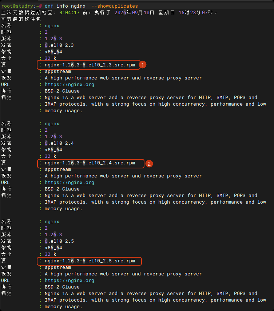Click the elapsed time 0:04:17

coord(70,13)
